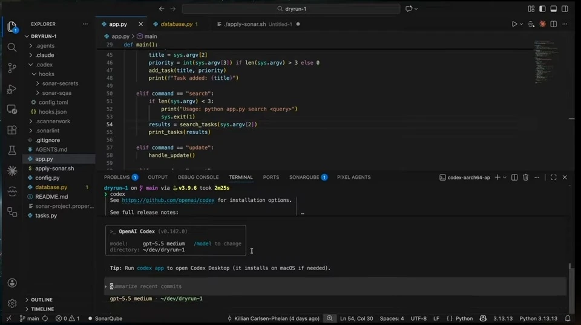Open the Search view in activity bar

12,47
